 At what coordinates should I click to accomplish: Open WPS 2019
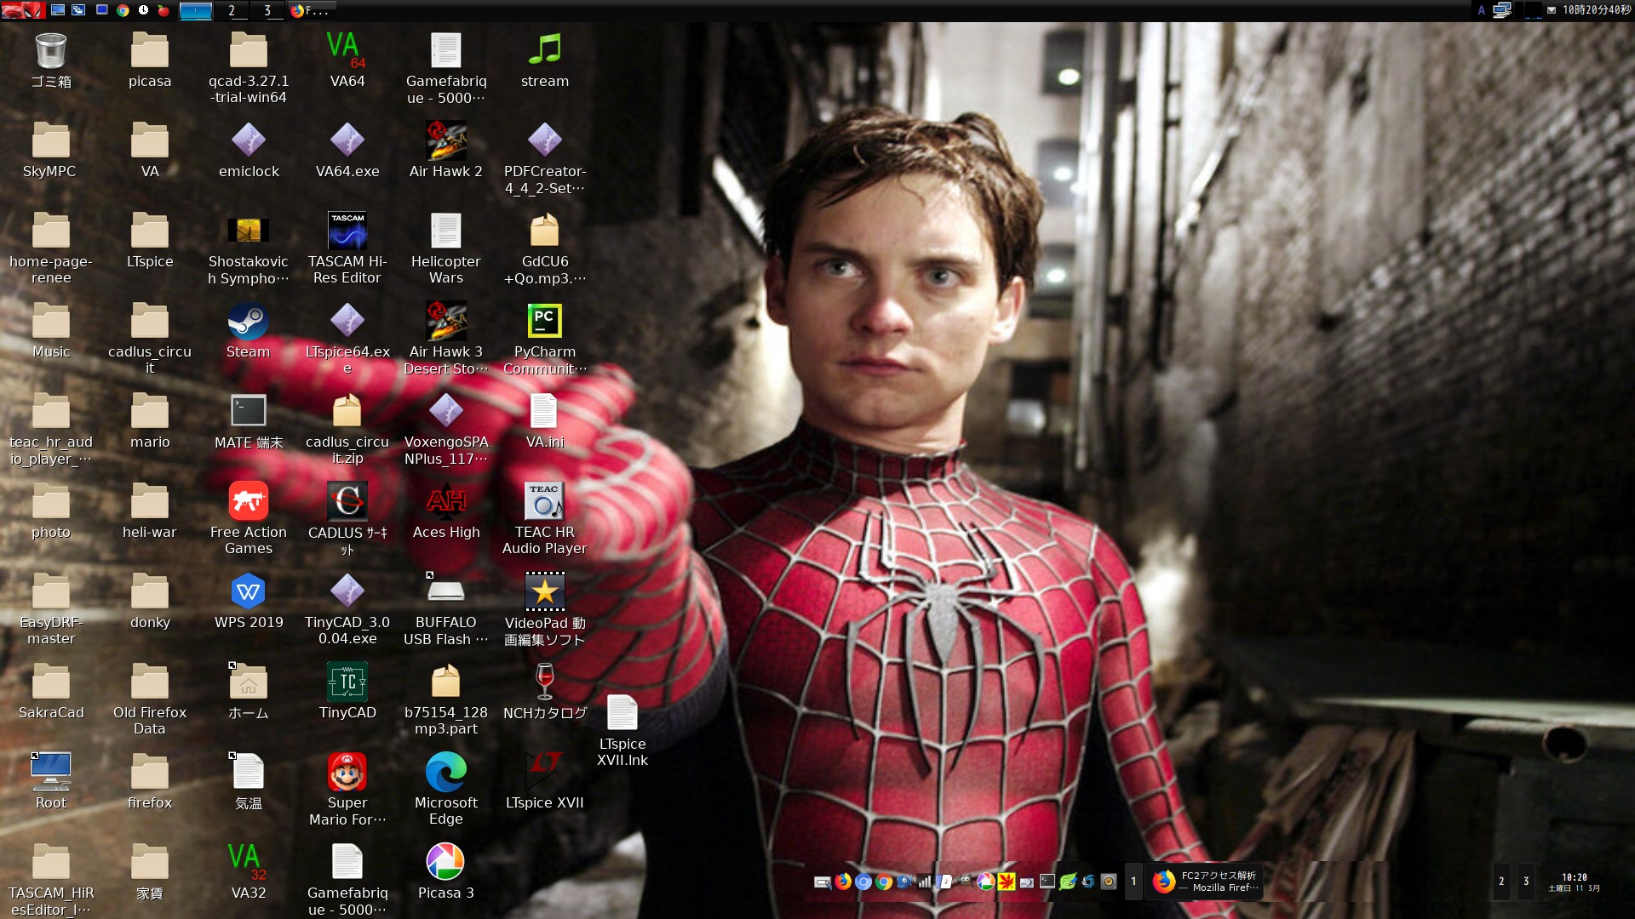(x=248, y=591)
